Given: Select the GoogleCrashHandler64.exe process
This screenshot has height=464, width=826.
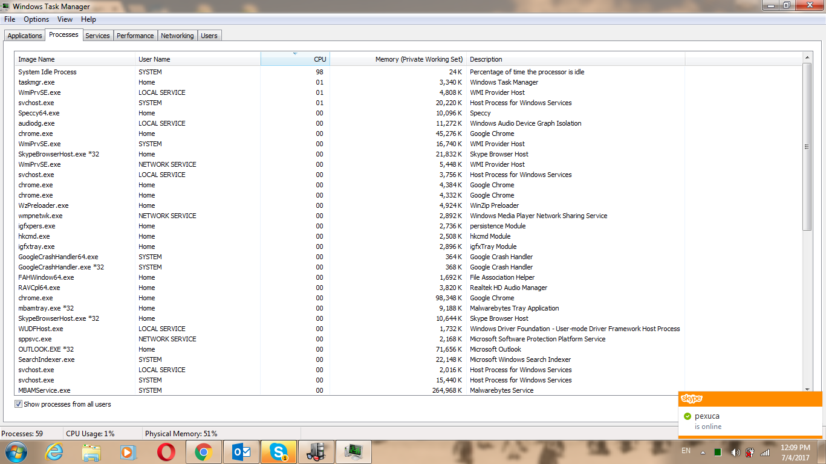Looking at the screenshot, I should point(408,257).
